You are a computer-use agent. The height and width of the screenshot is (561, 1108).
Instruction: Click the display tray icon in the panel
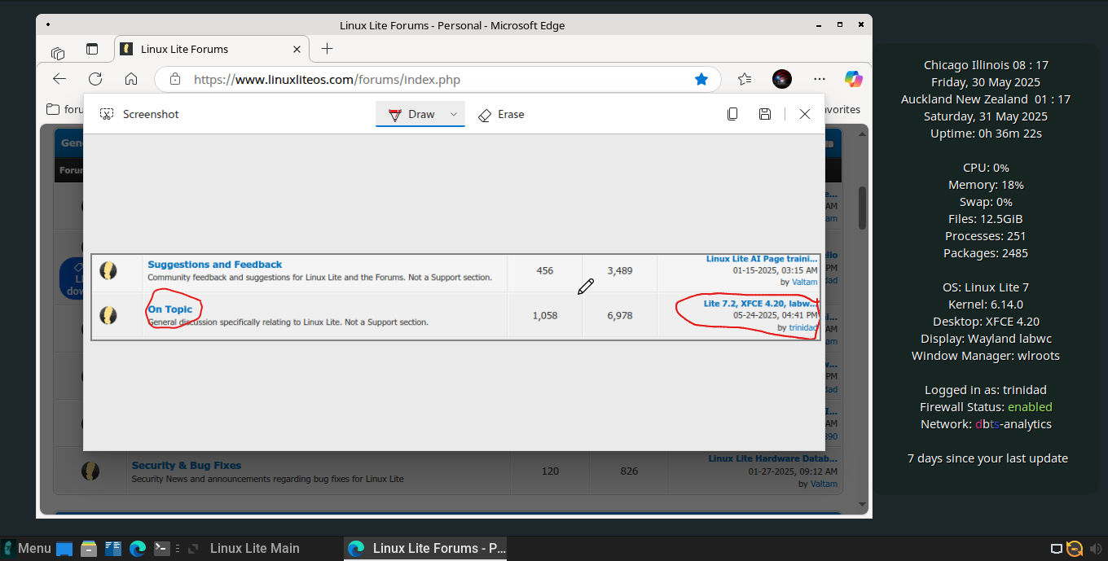1057,549
